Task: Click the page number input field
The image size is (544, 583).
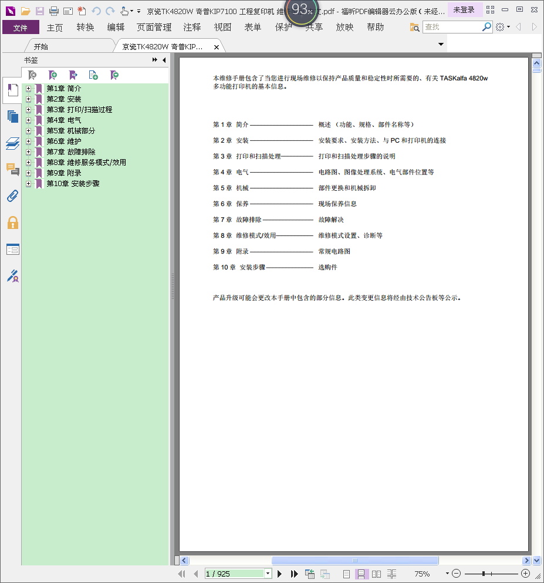Action: [235, 574]
